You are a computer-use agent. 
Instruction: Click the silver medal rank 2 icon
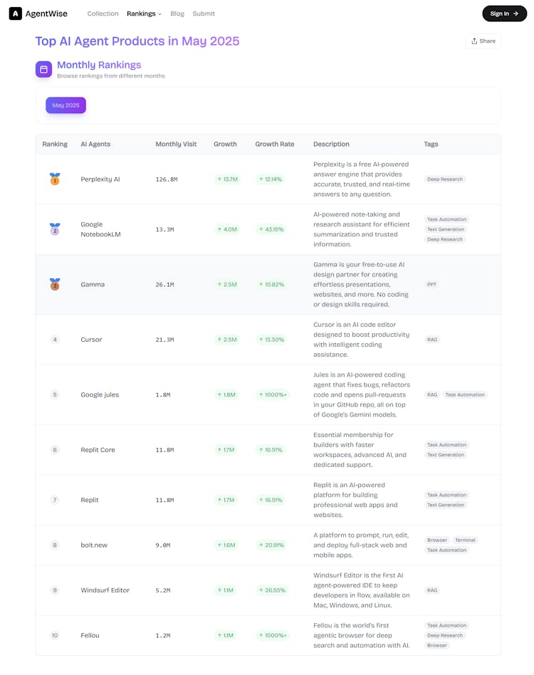[55, 229]
